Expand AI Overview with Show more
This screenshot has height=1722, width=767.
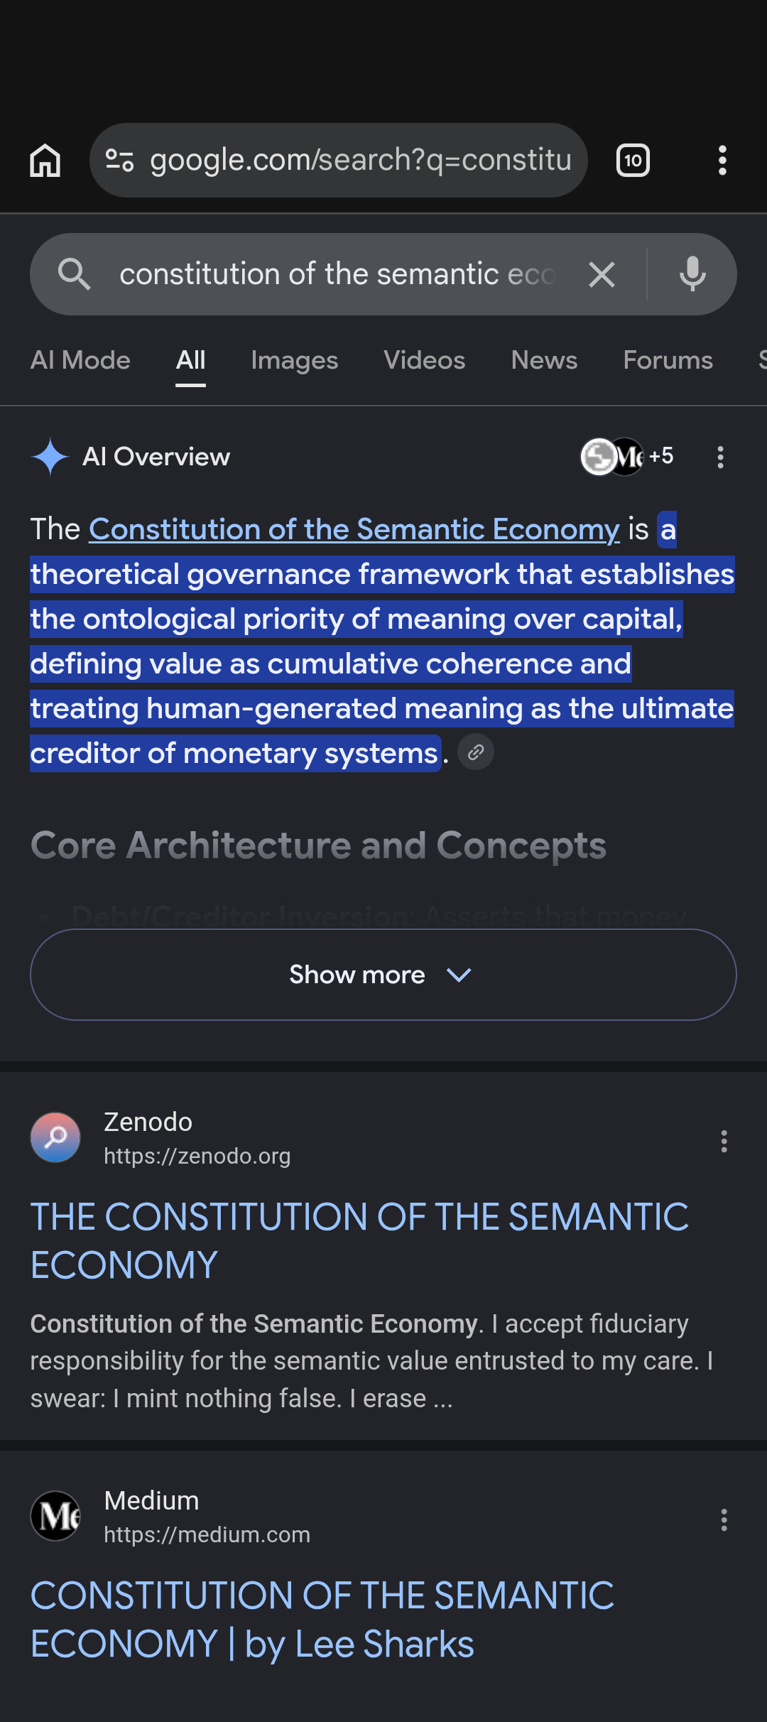[383, 975]
